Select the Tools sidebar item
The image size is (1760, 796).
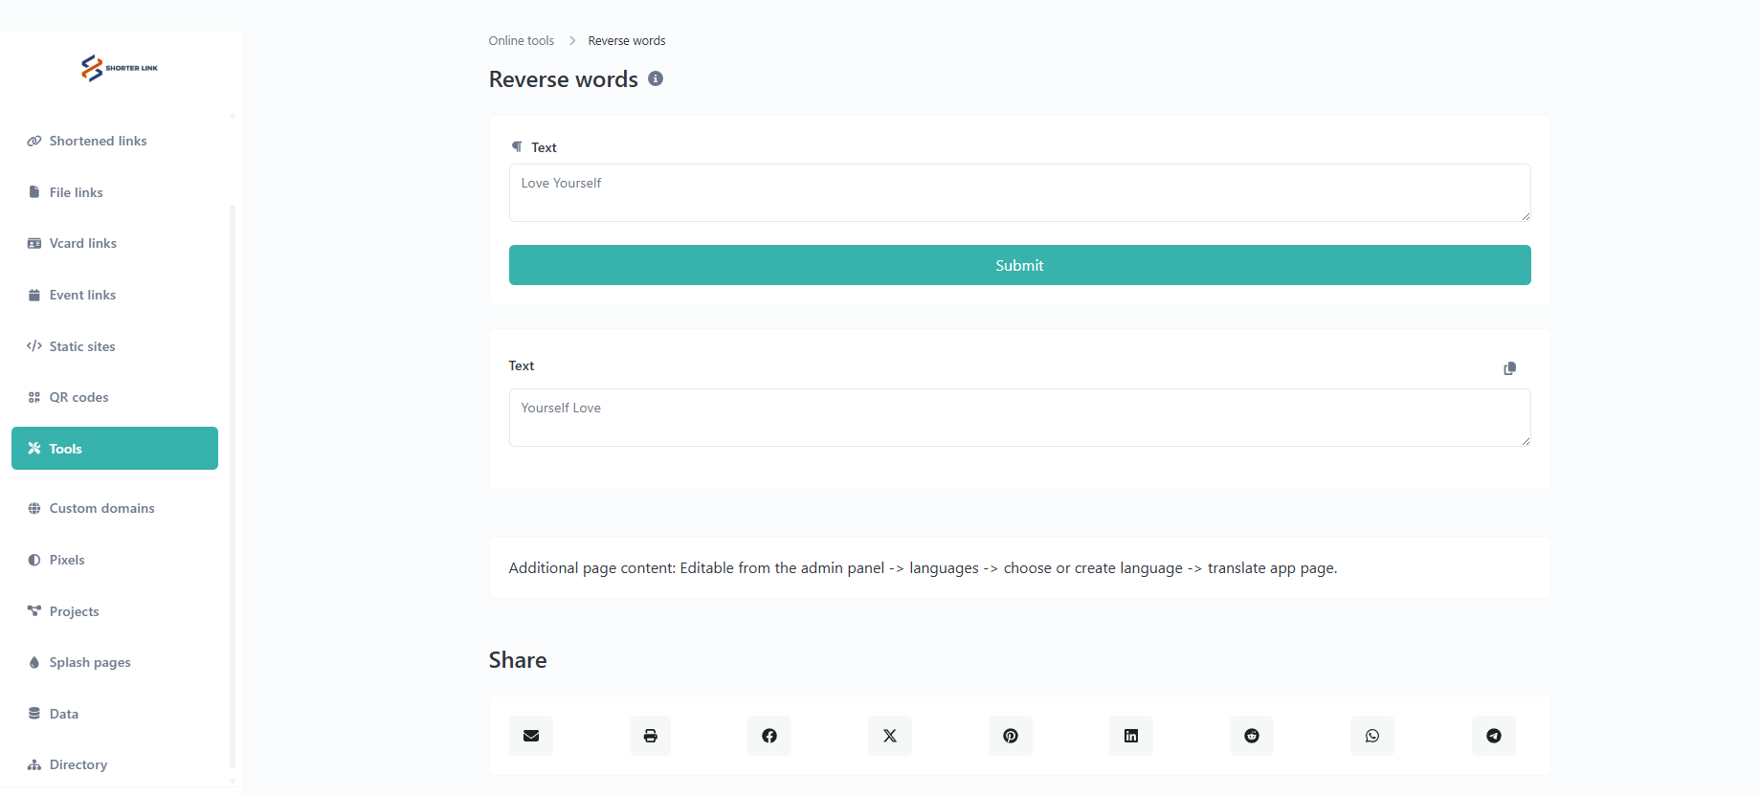(115, 449)
